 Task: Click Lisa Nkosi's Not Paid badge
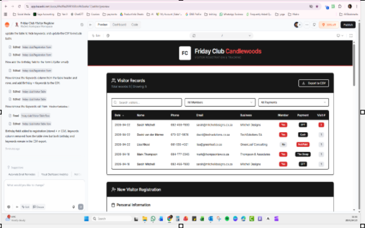(303, 144)
